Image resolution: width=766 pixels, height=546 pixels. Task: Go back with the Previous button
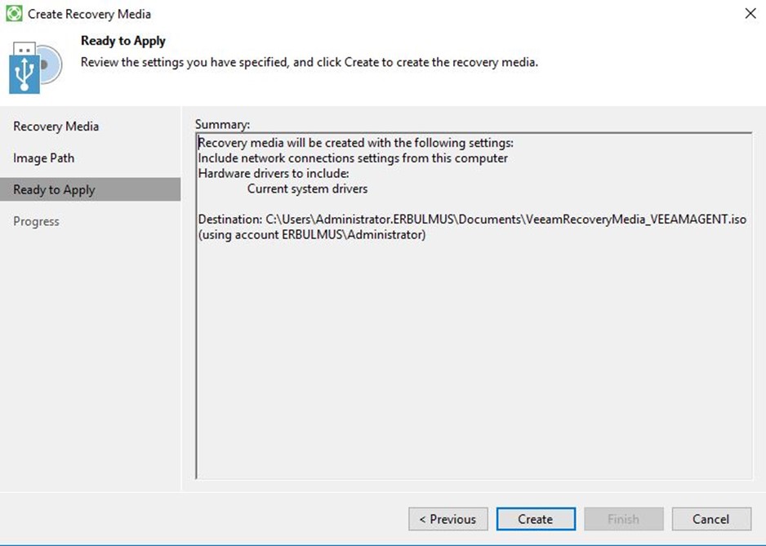[448, 518]
